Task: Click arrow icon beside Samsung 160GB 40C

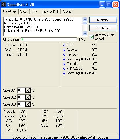Action: point(64,73)
